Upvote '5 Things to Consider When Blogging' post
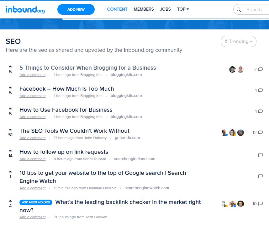The height and width of the screenshot is (226, 269). pos(10,67)
